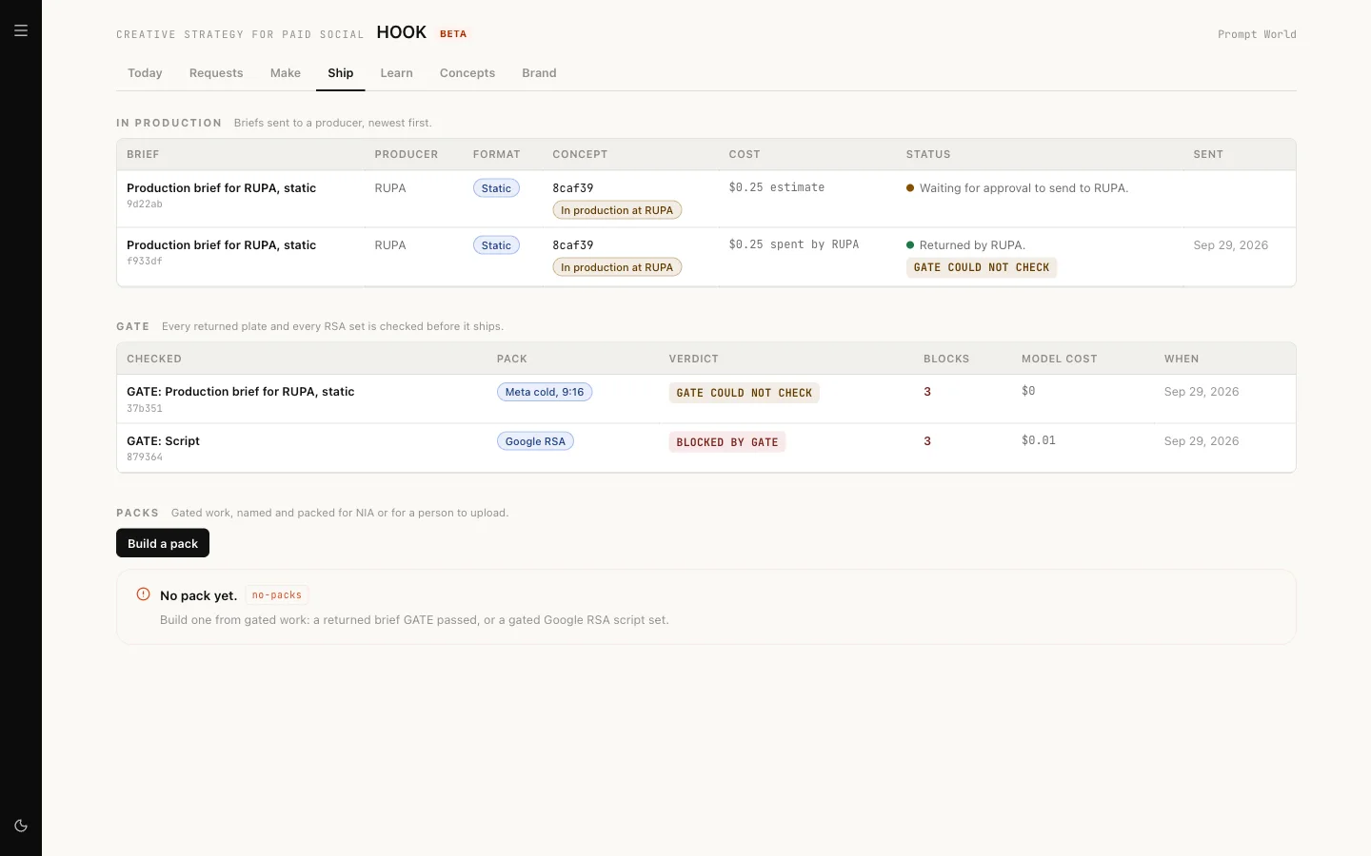The width and height of the screenshot is (1371, 856).
Task: Click the BRIEF column header
Action: coord(143,154)
